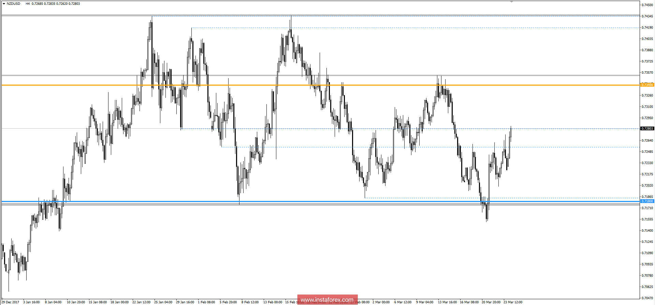
Task: Open the dropdown arrow beside NZDUSD
Action: pos(4,4)
